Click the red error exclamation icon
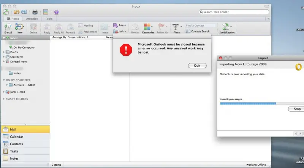Viewport: 304px width, 168px height. (126, 50)
